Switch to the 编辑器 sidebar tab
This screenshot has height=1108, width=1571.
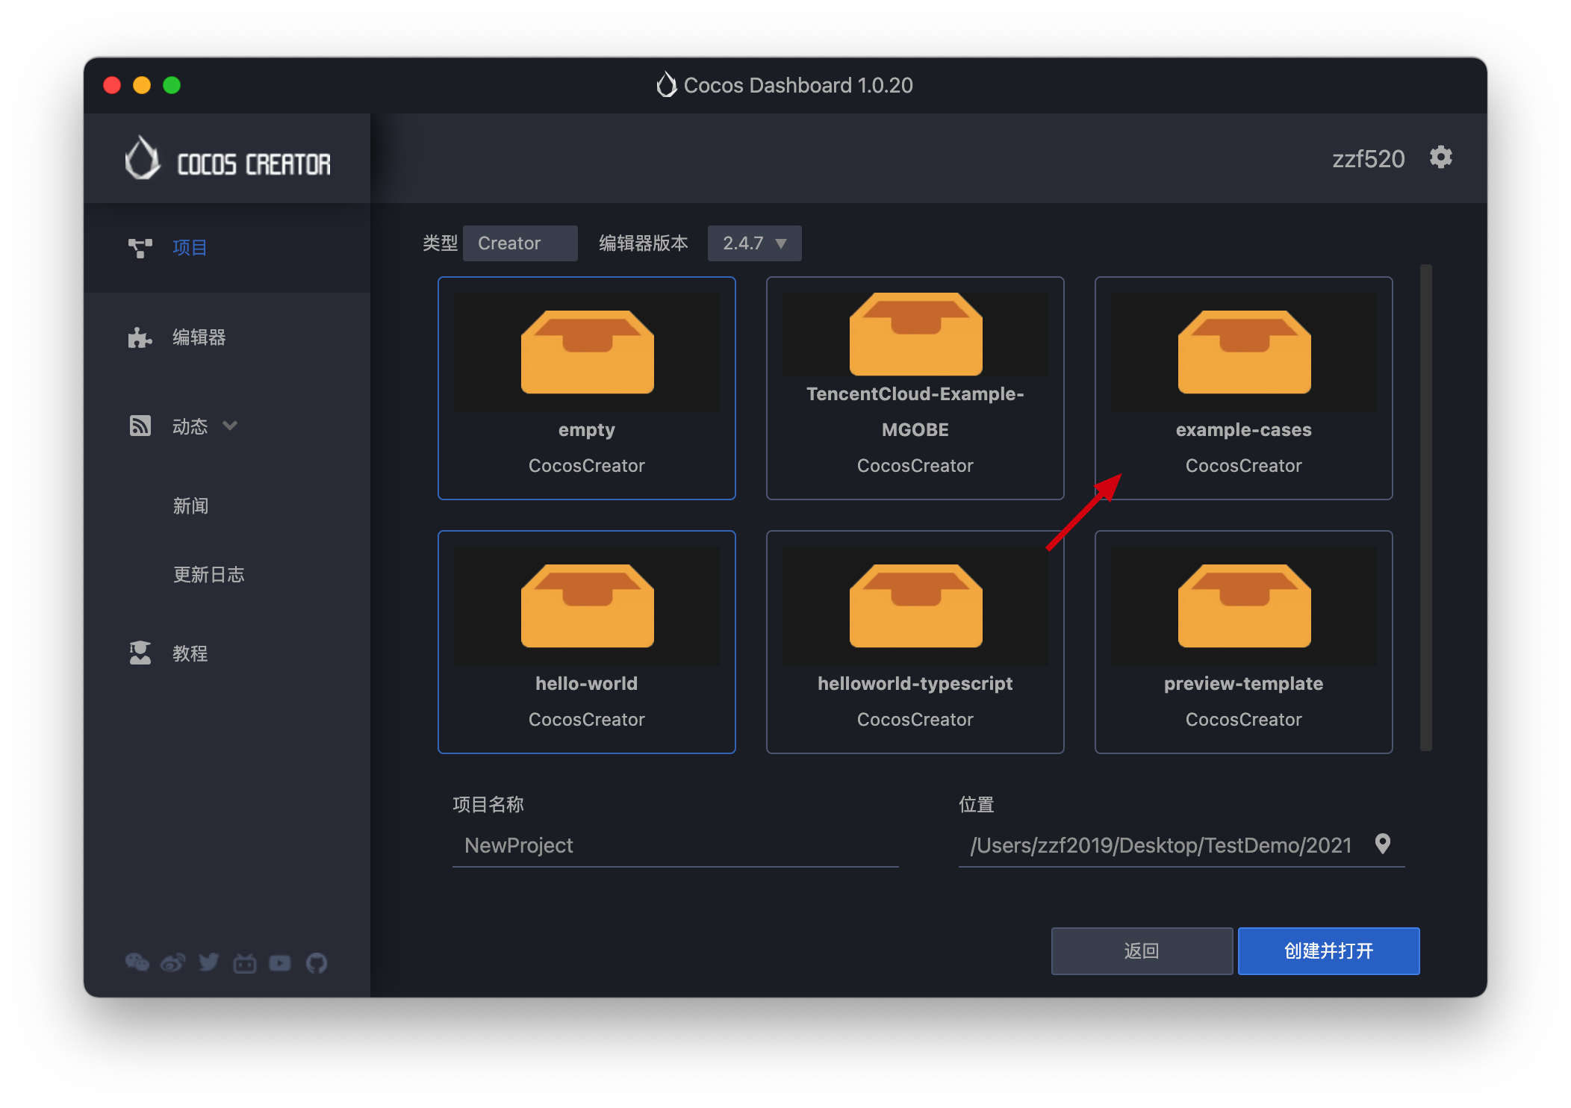(199, 337)
